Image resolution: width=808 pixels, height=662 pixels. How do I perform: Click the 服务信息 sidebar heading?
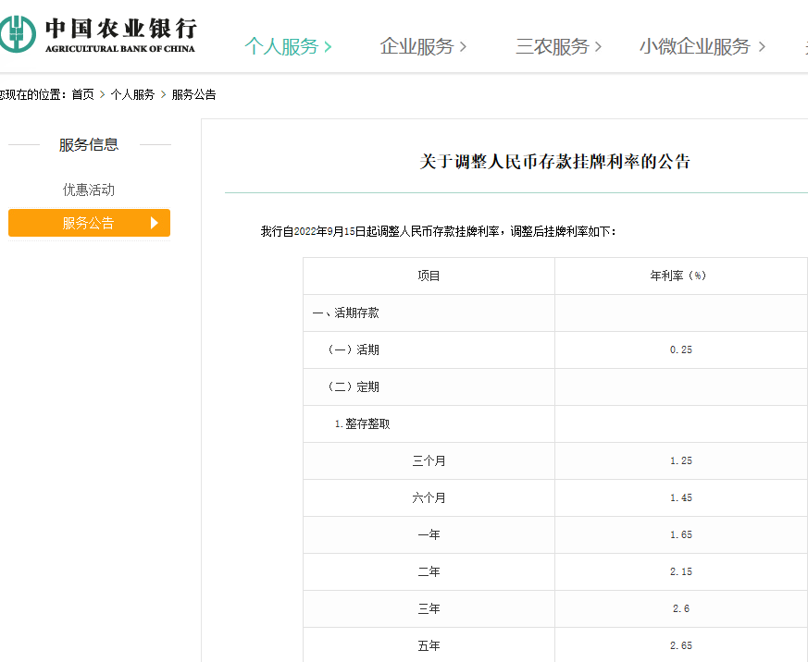pos(89,144)
